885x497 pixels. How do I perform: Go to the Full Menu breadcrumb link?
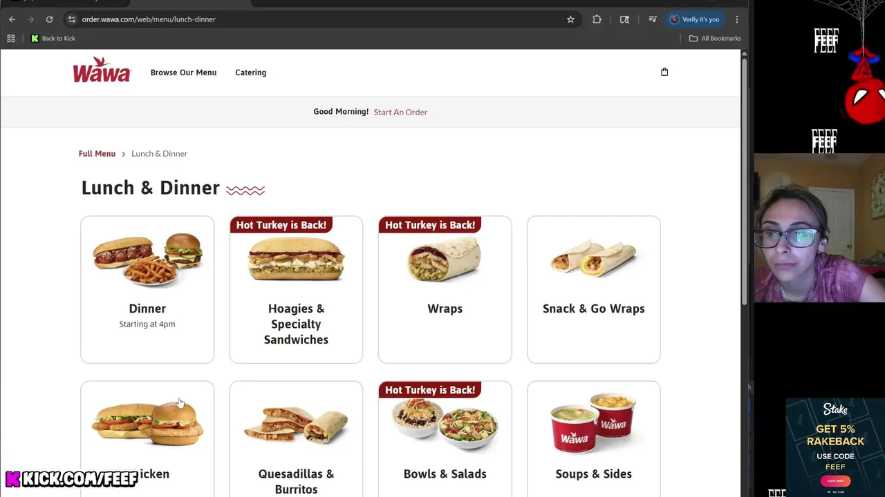point(97,153)
